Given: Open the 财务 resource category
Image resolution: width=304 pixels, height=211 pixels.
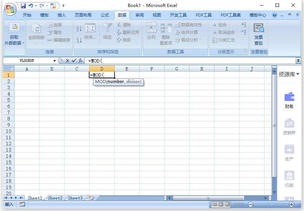Looking at the screenshot, I should point(289,100).
